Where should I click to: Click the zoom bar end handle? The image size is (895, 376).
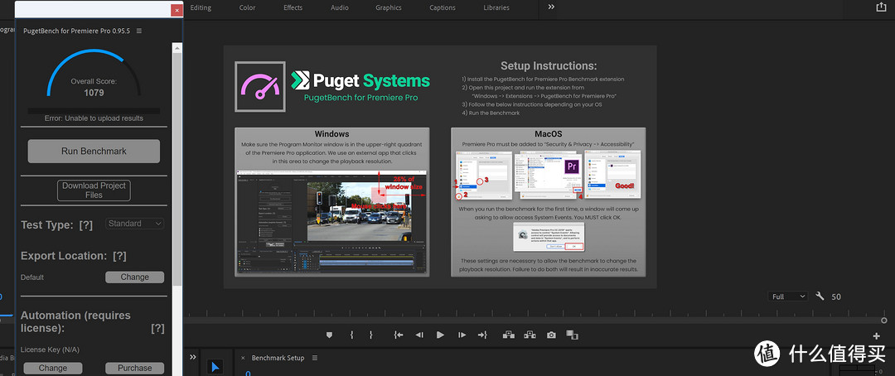coord(883,321)
